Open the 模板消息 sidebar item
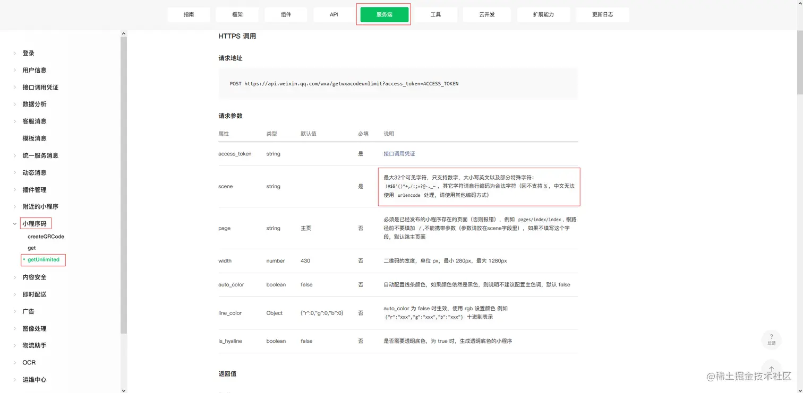Image resolution: width=803 pixels, height=393 pixels. click(35, 138)
